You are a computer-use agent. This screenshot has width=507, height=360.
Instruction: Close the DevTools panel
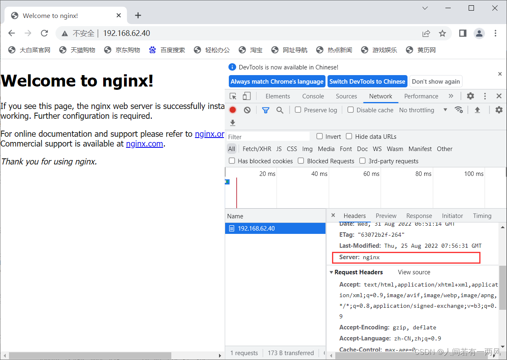[x=499, y=96]
